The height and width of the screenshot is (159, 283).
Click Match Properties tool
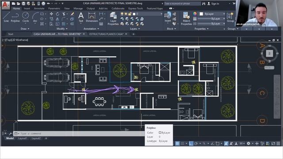click(x=187, y=19)
